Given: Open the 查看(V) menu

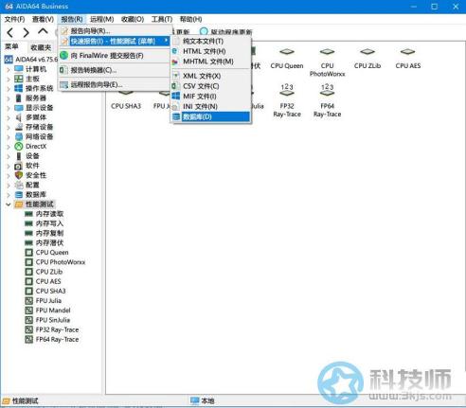Looking at the screenshot, I should point(43,19).
